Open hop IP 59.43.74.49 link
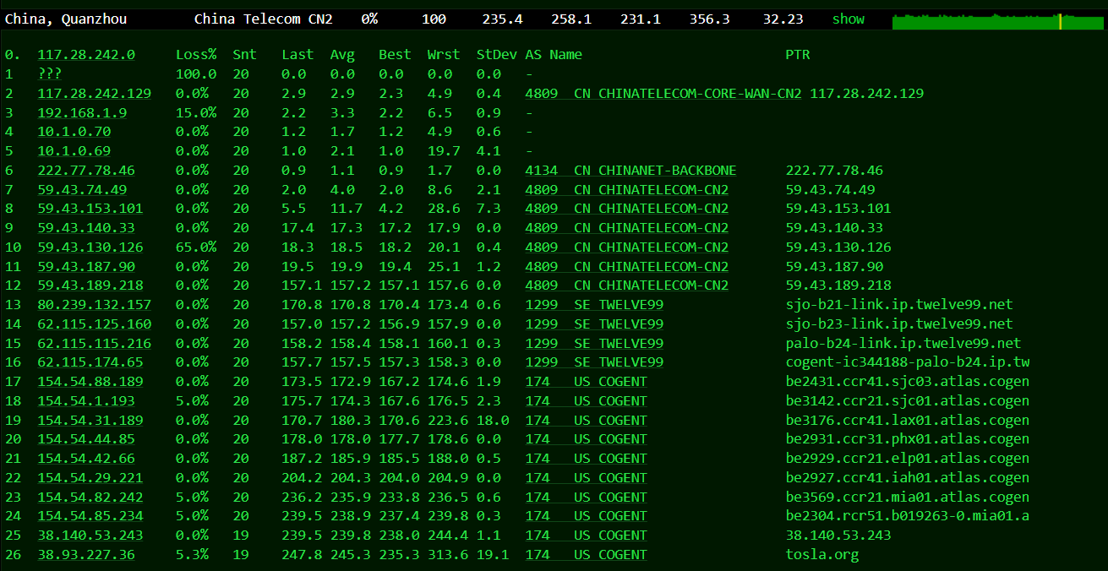 point(82,189)
